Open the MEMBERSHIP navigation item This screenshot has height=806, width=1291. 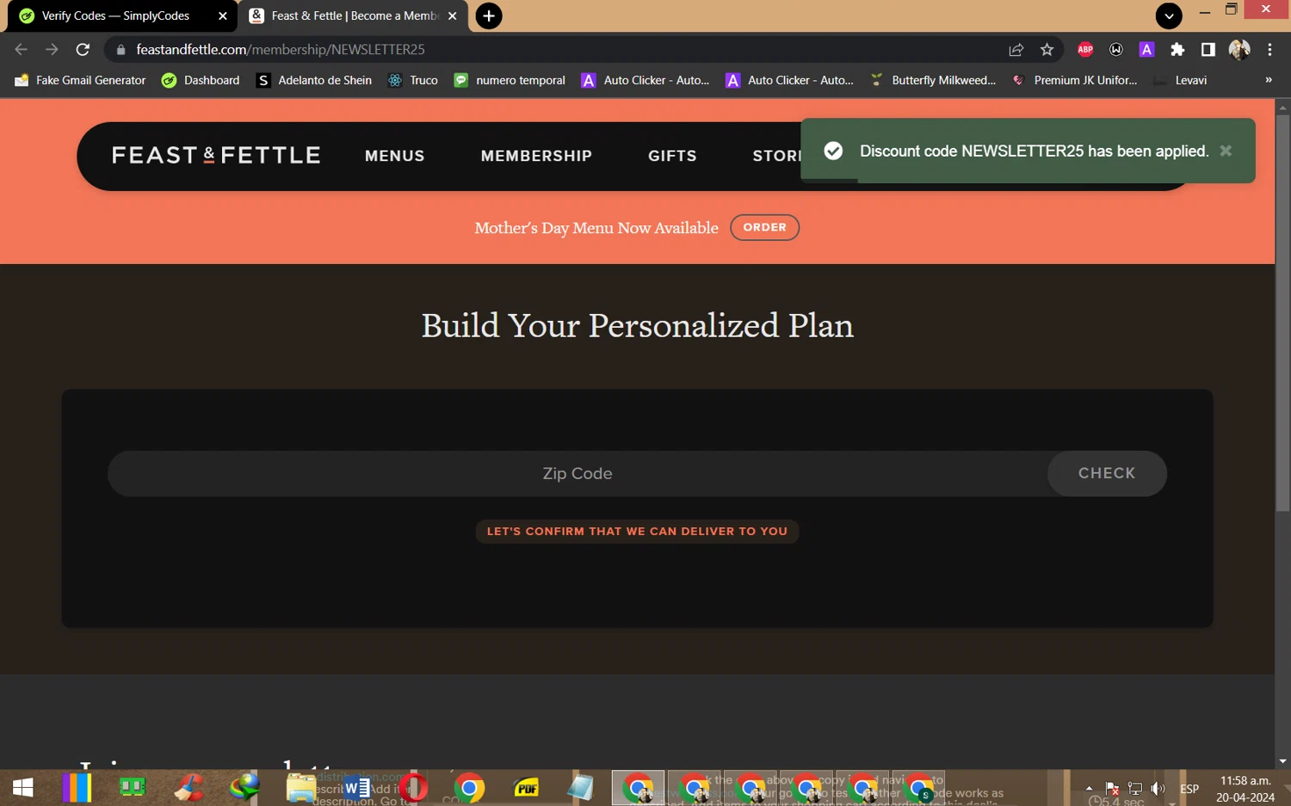click(536, 156)
